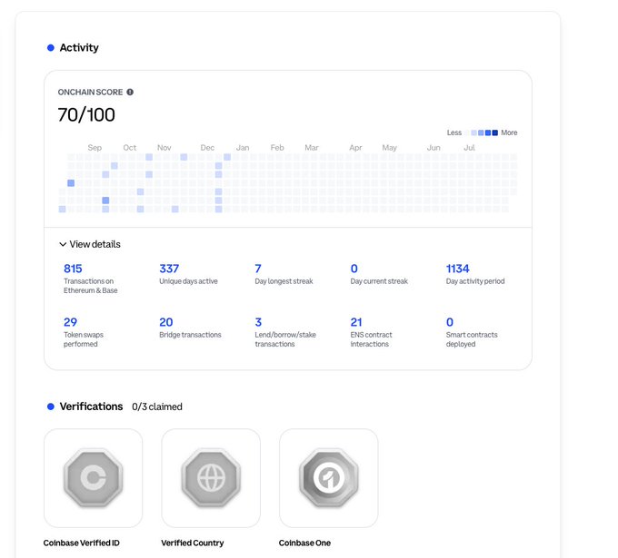
Task: Click the 0/3 claimed text
Action: [157, 406]
